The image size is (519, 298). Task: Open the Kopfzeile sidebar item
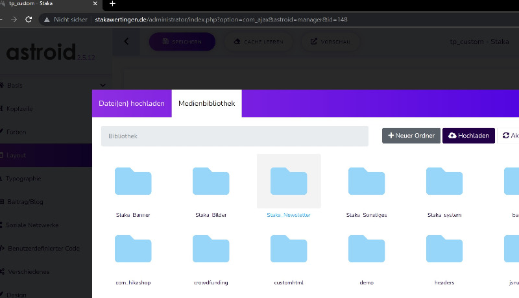point(46,108)
